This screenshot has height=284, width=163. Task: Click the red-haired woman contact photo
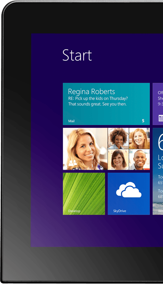139,138
